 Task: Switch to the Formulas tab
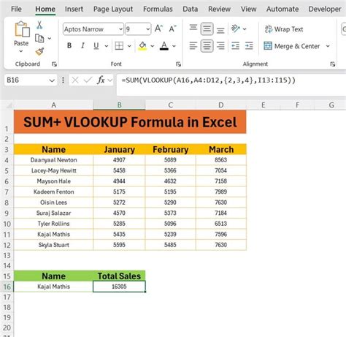[x=158, y=9]
